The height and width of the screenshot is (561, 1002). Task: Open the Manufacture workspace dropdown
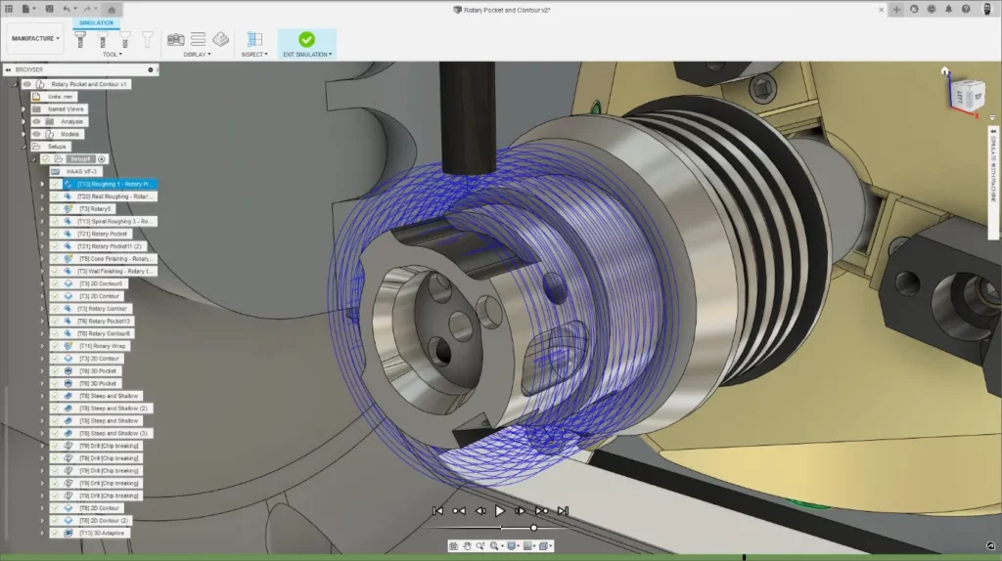click(x=35, y=39)
